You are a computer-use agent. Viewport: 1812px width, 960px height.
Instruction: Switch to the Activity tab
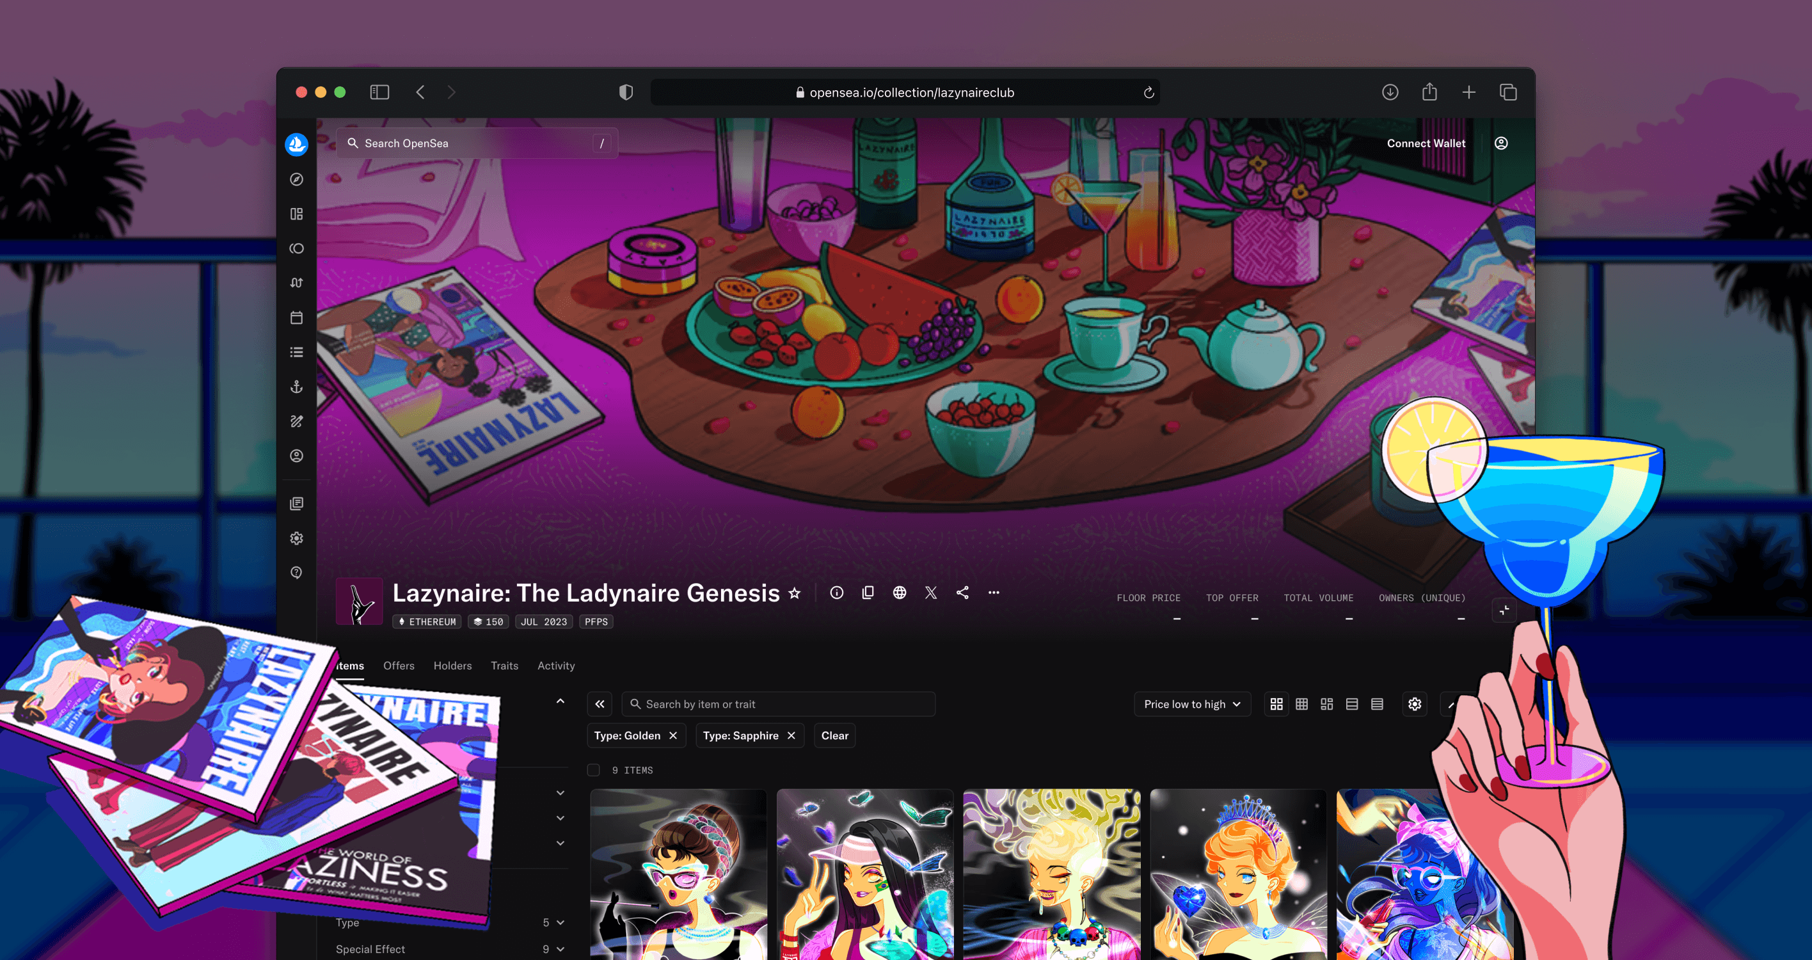point(556,665)
